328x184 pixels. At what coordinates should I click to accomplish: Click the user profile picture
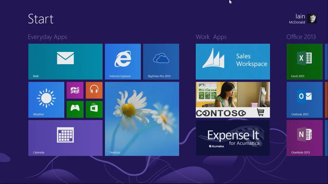312,19
